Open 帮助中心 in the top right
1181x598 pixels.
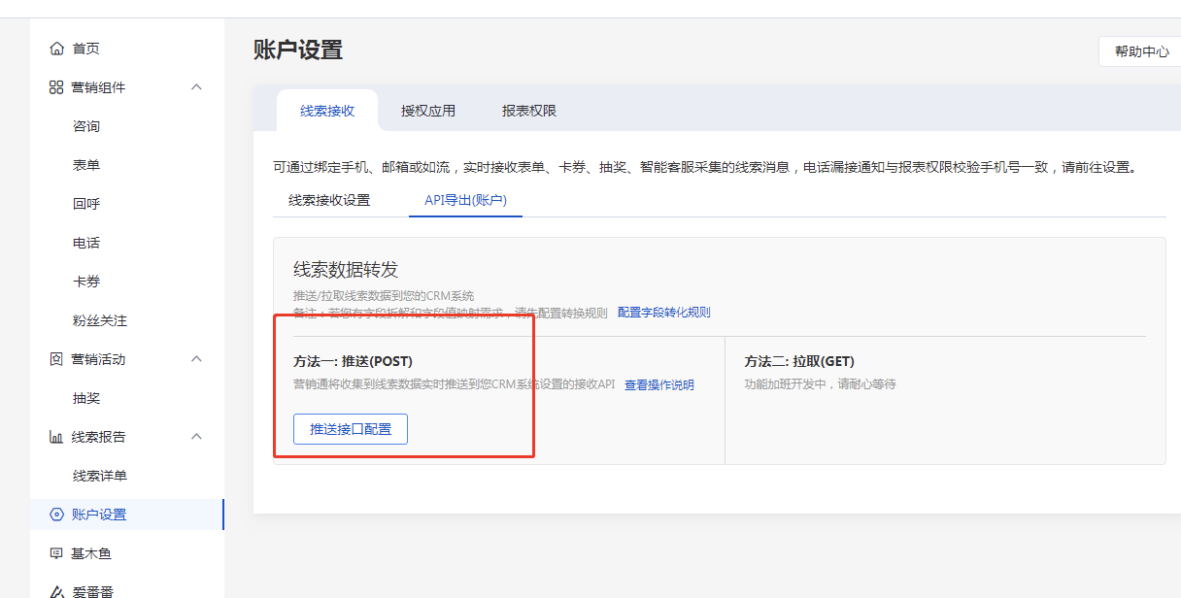(1141, 51)
